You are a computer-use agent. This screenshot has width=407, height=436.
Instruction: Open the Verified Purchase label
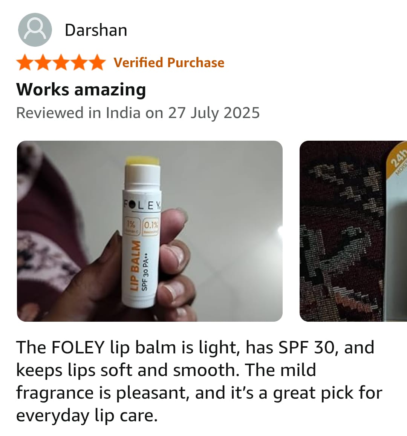pyautogui.click(x=169, y=63)
